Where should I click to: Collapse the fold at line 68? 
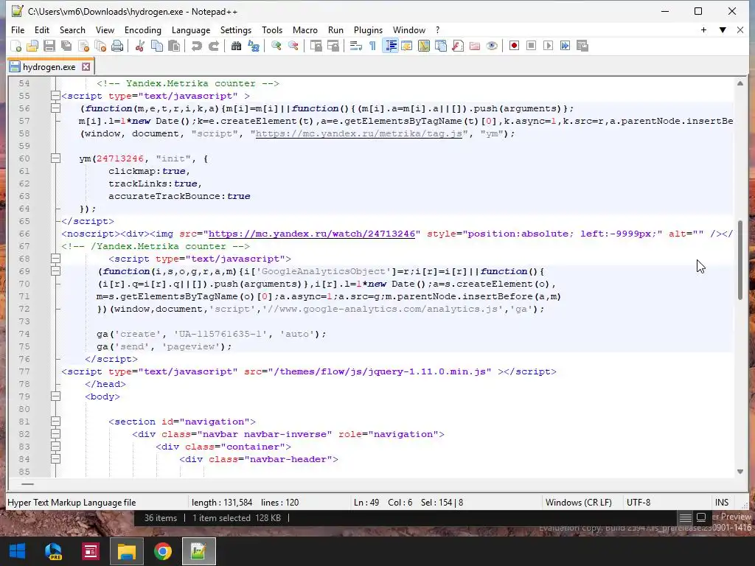(x=55, y=259)
